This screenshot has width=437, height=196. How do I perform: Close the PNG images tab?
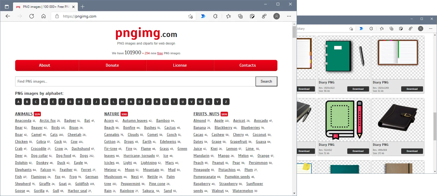(73, 7)
